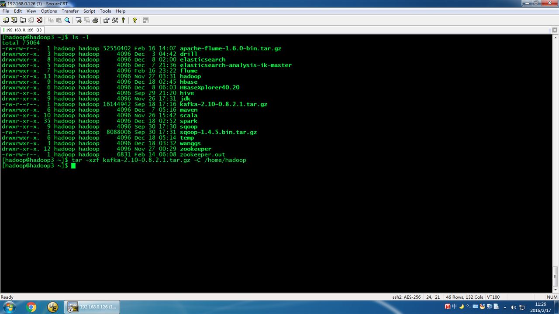Screen dimensions: 559x314
Task: Select the 192.168.0.126 (1) session tab
Action: (x=22, y=30)
